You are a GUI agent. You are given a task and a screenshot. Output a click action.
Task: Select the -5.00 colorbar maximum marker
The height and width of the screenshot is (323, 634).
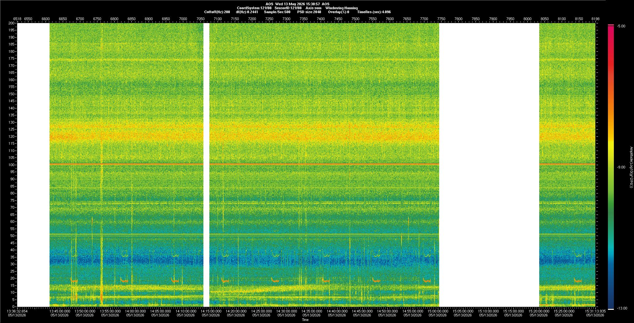(611, 25)
